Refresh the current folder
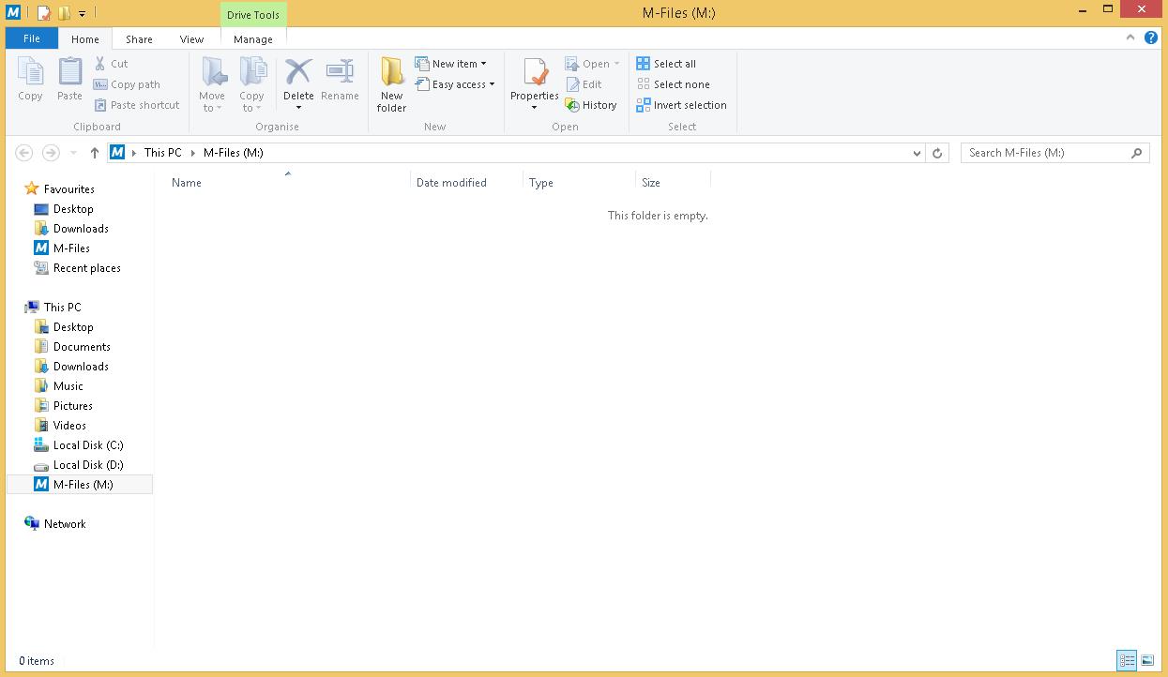The height and width of the screenshot is (677, 1168). pyautogui.click(x=936, y=153)
